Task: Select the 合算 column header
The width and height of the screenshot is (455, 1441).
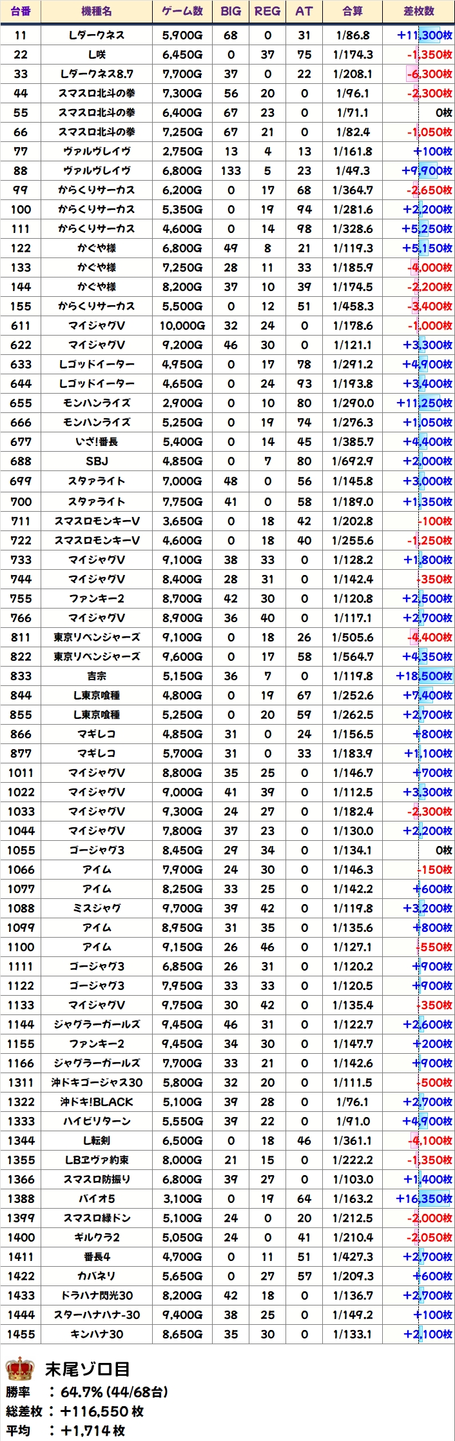Action: point(353,11)
